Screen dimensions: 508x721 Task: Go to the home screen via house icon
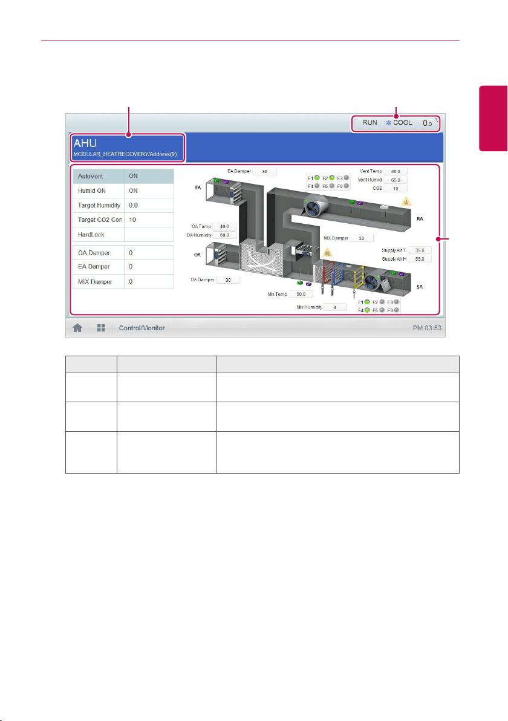(x=77, y=328)
